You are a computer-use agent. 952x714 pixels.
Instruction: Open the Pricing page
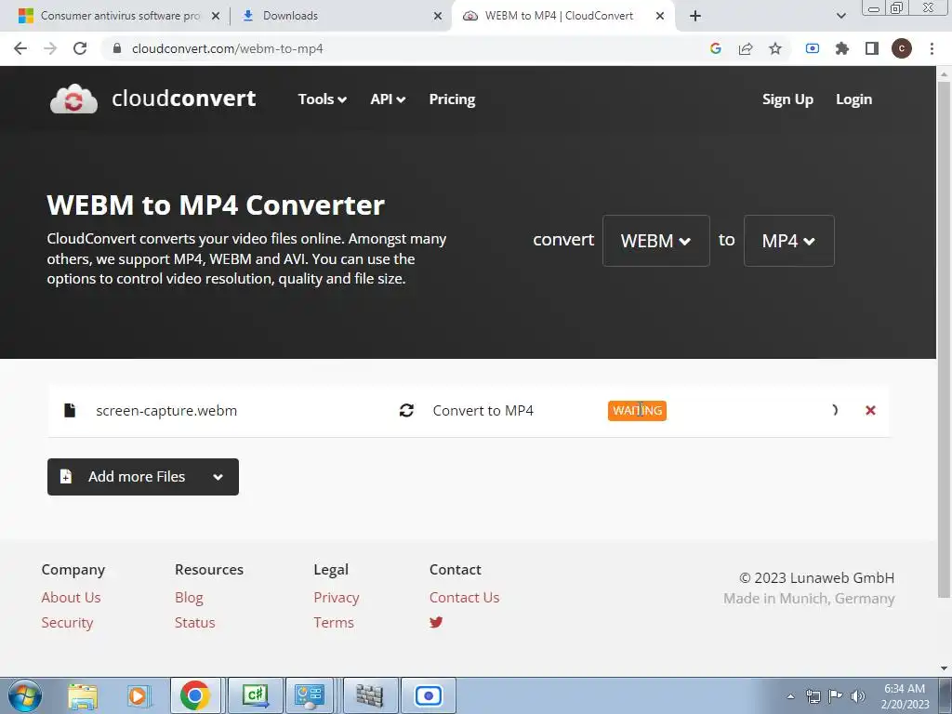click(452, 99)
